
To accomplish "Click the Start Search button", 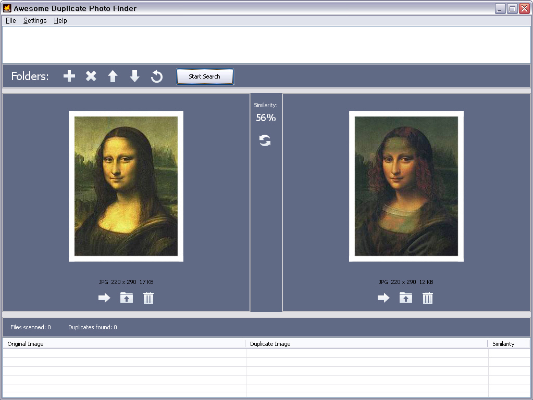I will click(x=205, y=76).
